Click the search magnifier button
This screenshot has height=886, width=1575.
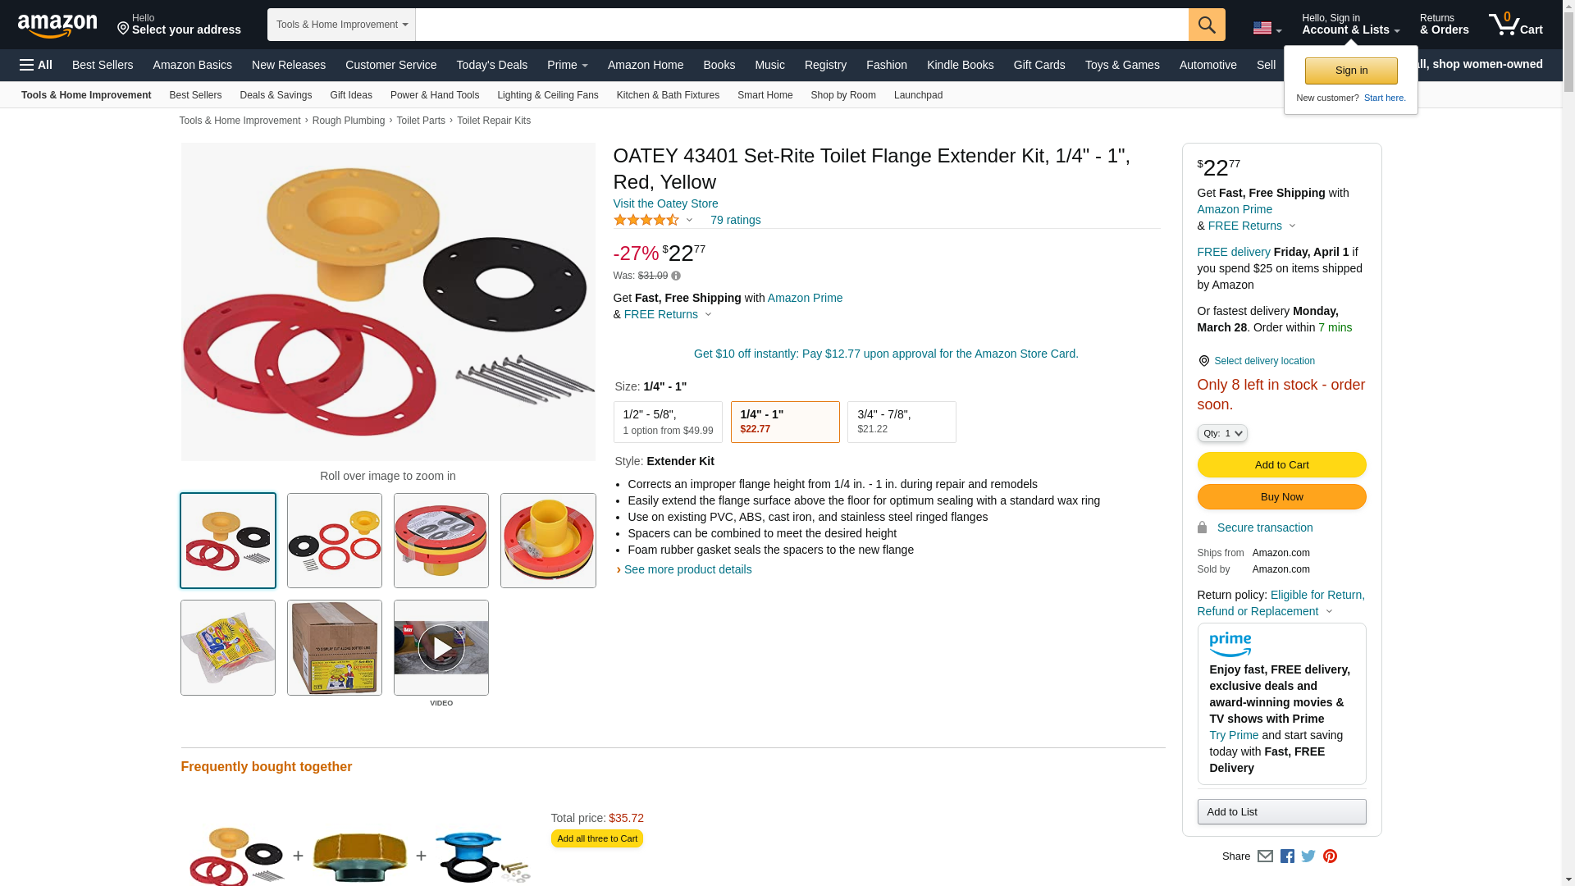pos(1206,25)
